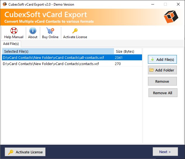Select the contacts.vcf file row
Image resolution: width=185 pixels, height=159 pixels.
72,64
